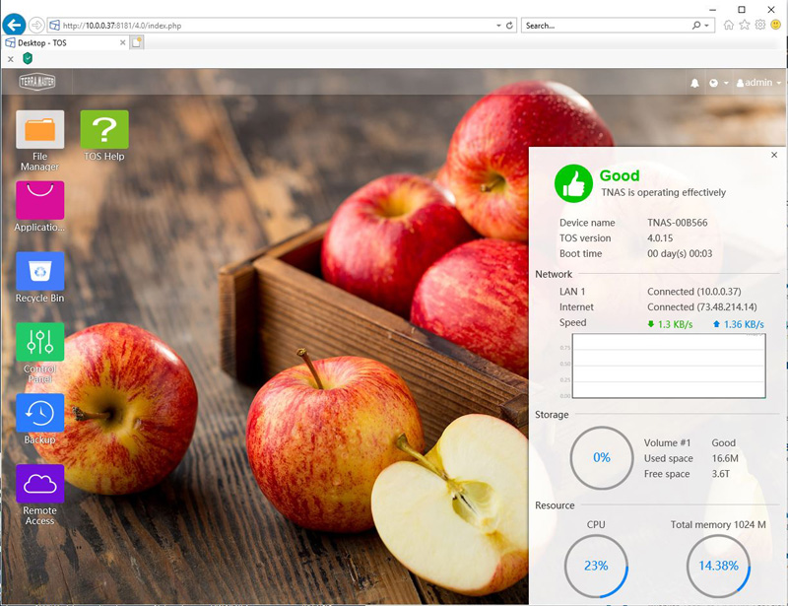The height and width of the screenshot is (606, 788).
Task: Open the Remote Access cloud icon
Action: coord(39,484)
